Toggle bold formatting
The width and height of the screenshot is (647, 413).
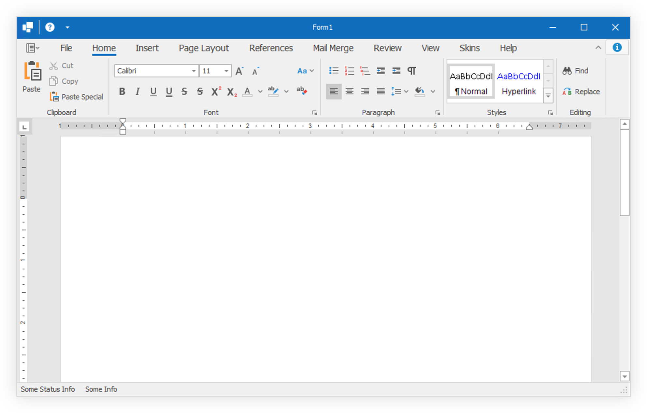[122, 92]
